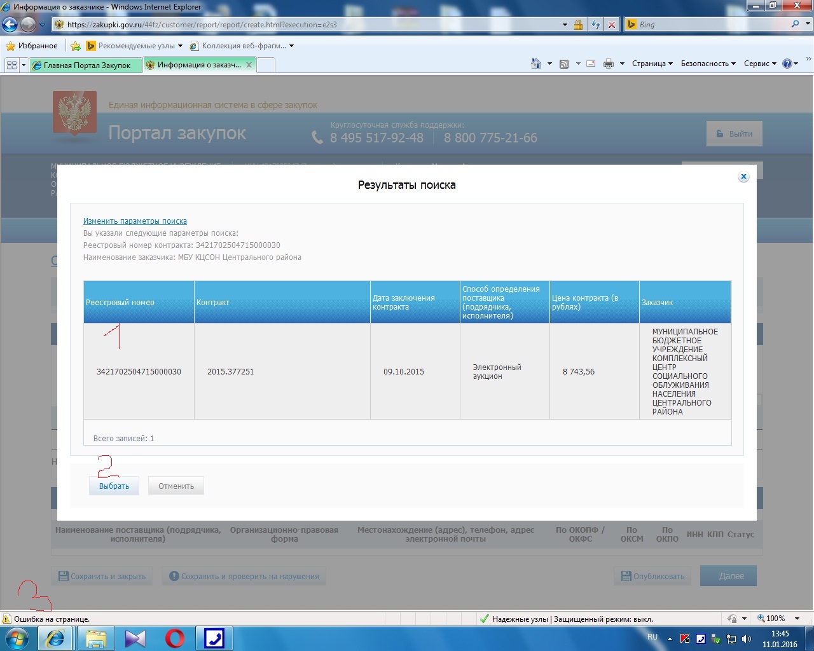814x651 pixels.
Task: Click the Stop loading X icon
Action: [612, 25]
